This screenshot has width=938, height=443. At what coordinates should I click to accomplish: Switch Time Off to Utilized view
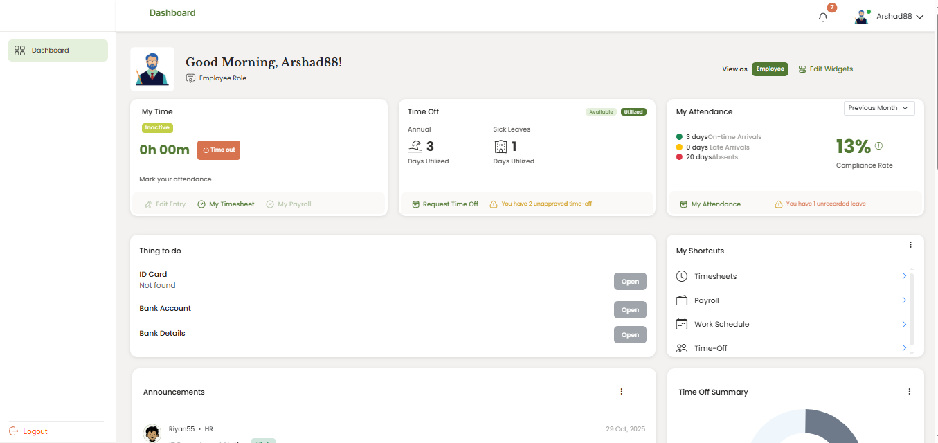[633, 111]
